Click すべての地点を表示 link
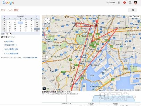Screen dimensions: 141x106 pyautogui.click(x=28, y=58)
